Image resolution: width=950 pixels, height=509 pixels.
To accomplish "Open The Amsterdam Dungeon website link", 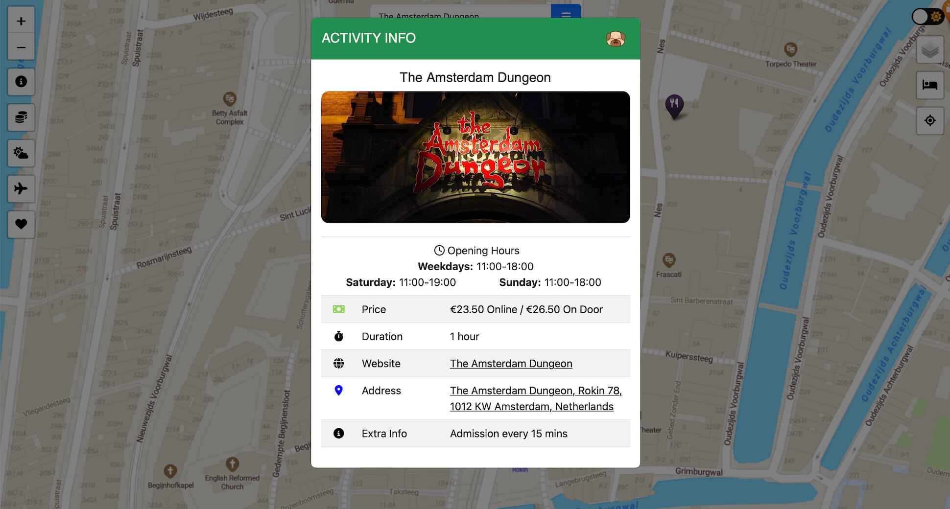I will (x=511, y=364).
